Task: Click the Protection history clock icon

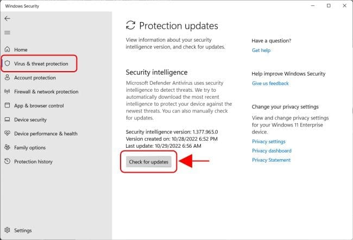Action: (8, 161)
